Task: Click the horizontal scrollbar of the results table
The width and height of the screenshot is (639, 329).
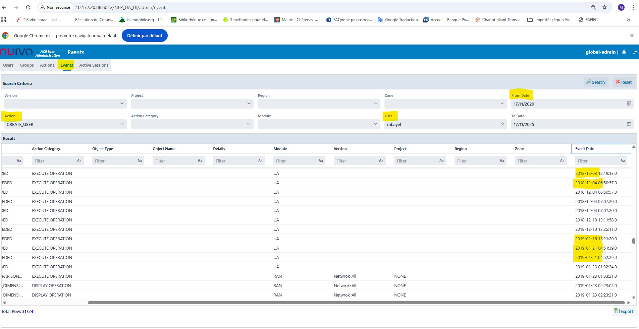Action: (x=356, y=303)
